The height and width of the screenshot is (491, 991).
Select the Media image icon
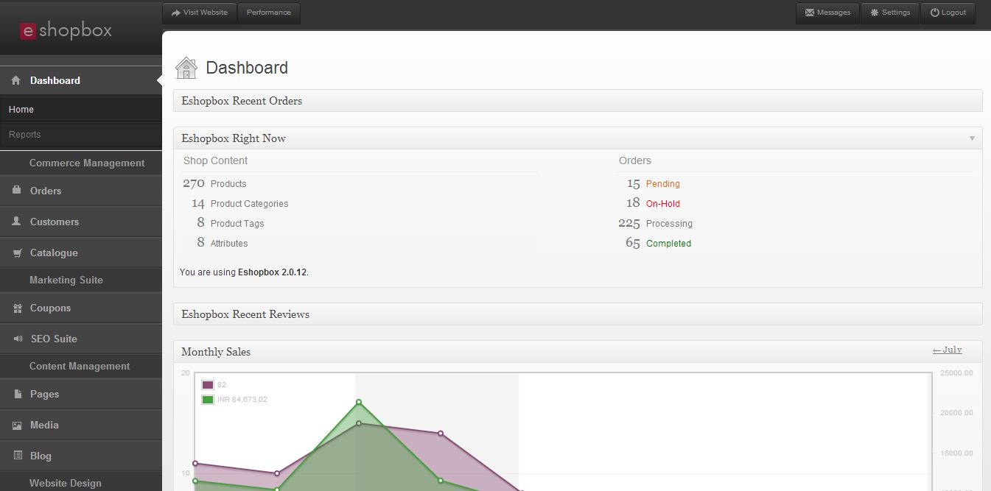tap(17, 425)
